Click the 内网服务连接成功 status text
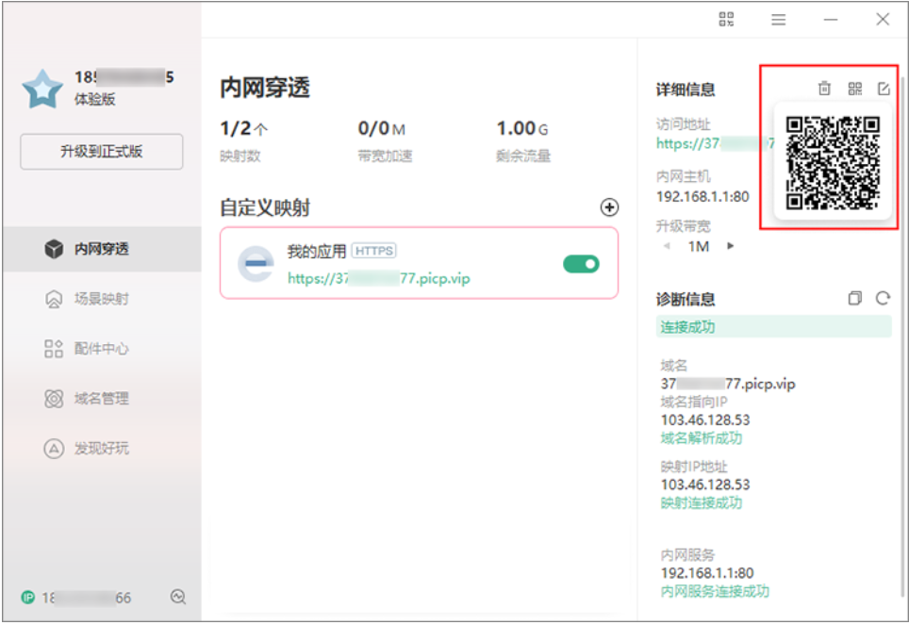This screenshot has height=625, width=909. (x=715, y=591)
